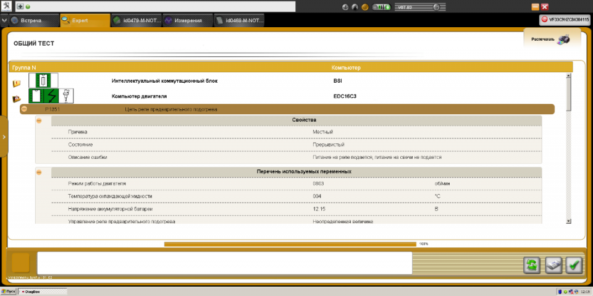Click the BSI module icon

click(43, 81)
